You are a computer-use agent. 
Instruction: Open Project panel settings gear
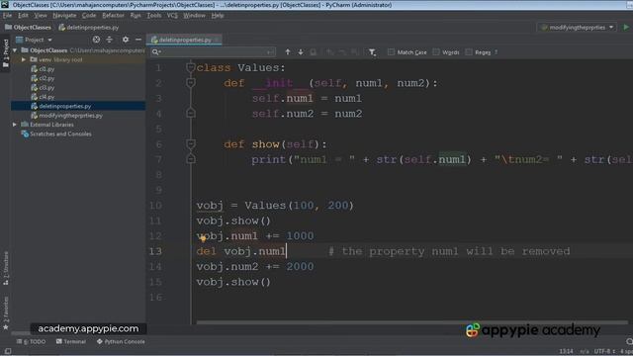[126, 40]
